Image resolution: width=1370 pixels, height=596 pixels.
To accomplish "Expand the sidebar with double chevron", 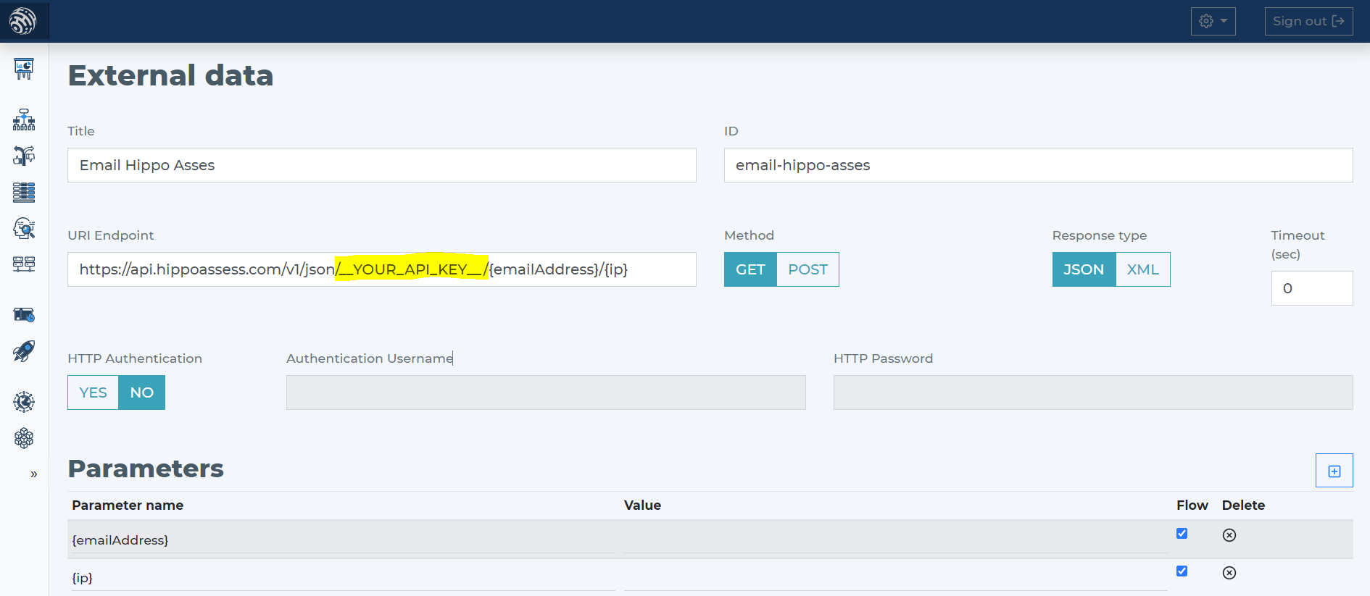I will 33,474.
